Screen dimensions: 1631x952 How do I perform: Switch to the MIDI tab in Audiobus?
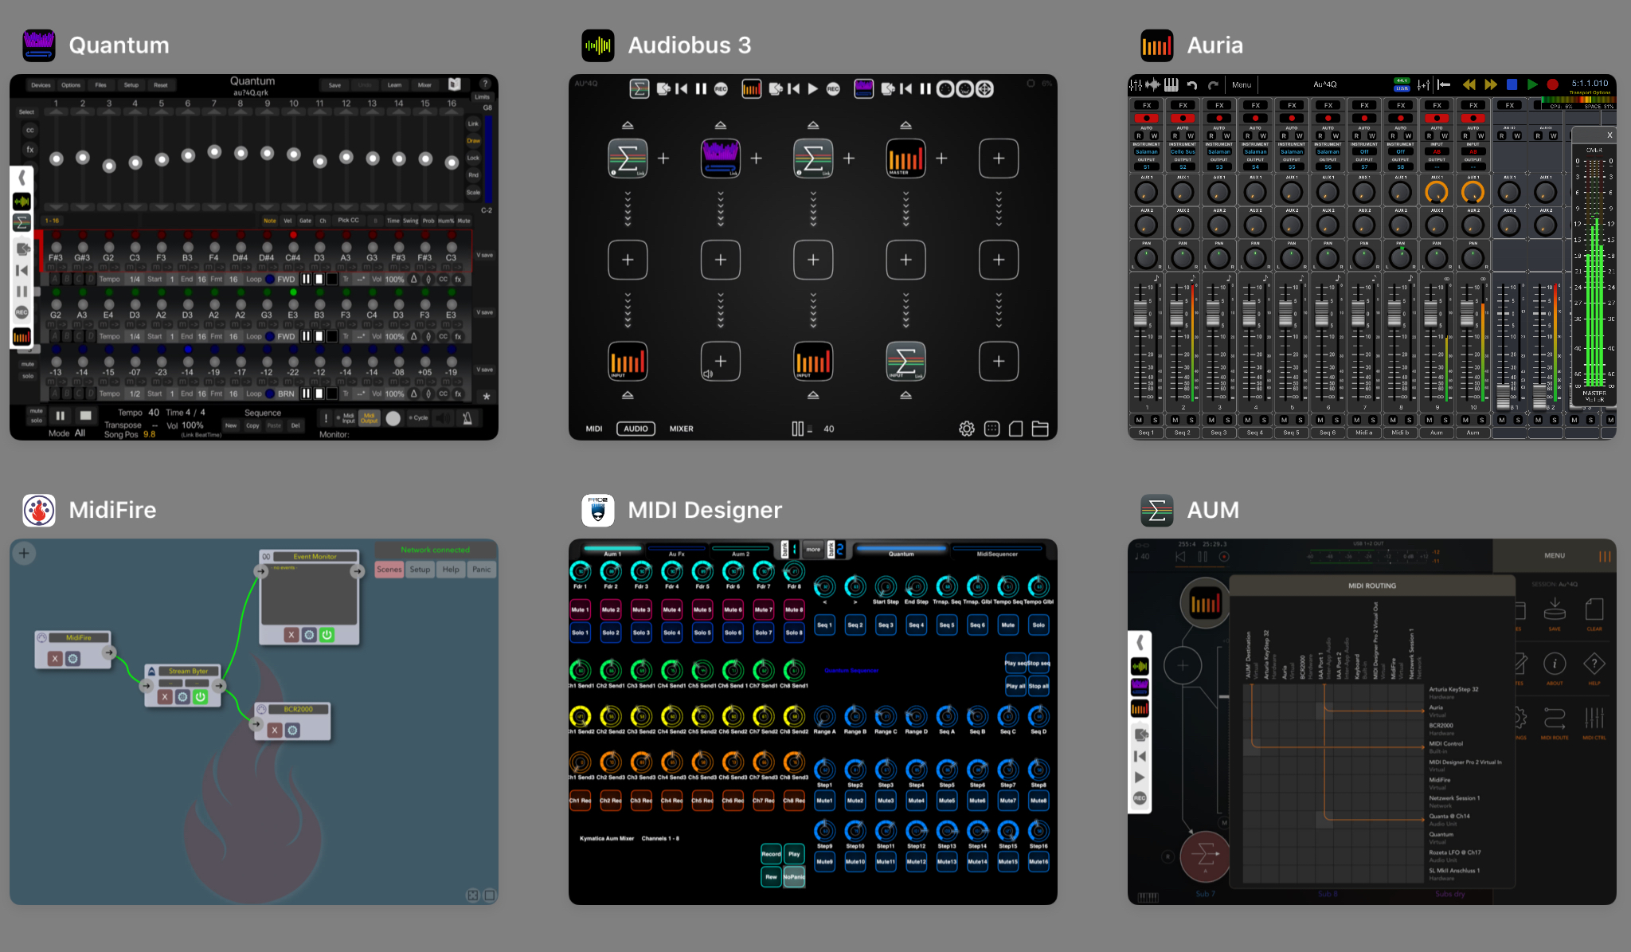click(594, 429)
